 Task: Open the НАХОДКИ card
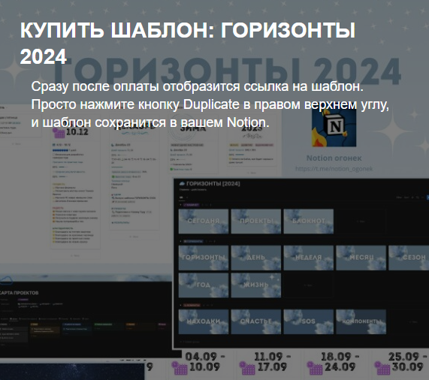(204, 321)
